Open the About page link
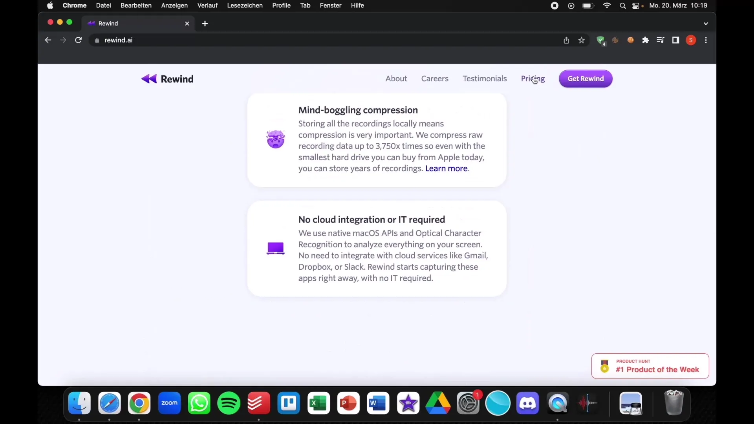Viewport: 754px width, 424px height. click(x=396, y=79)
